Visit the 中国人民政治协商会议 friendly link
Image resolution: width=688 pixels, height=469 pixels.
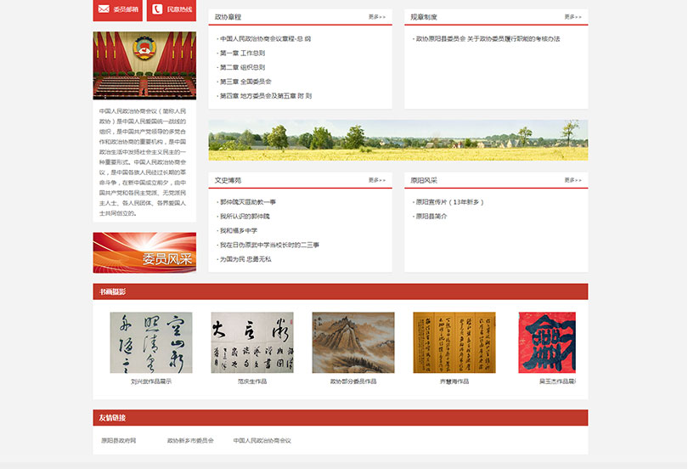point(262,441)
